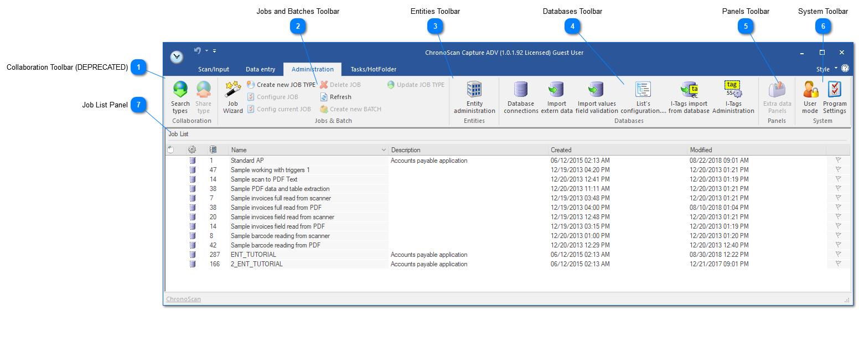Sort jobs using the Name column dropdown
The width and height of the screenshot is (859, 346).
[384, 149]
